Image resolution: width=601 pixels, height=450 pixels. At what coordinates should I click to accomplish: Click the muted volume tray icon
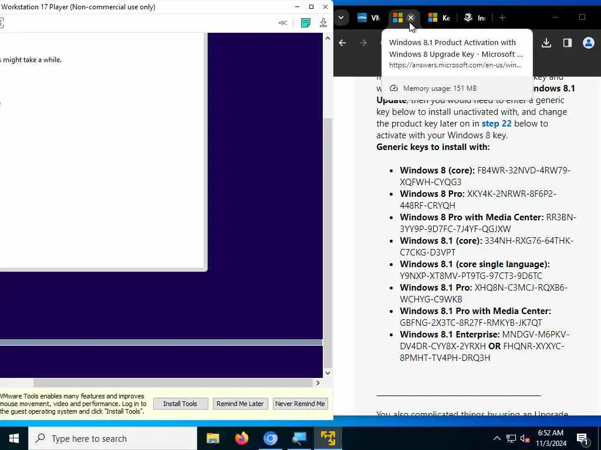[x=525, y=439]
